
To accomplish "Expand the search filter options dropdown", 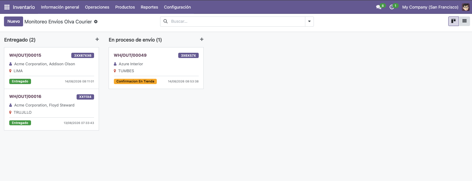I will pyautogui.click(x=309, y=21).
